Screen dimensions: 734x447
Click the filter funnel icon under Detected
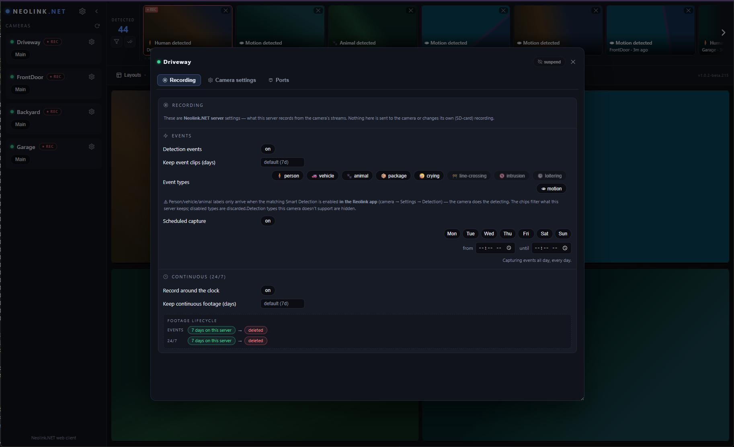(117, 41)
